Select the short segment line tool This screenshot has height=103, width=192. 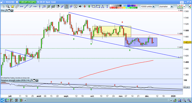coord(30,7)
